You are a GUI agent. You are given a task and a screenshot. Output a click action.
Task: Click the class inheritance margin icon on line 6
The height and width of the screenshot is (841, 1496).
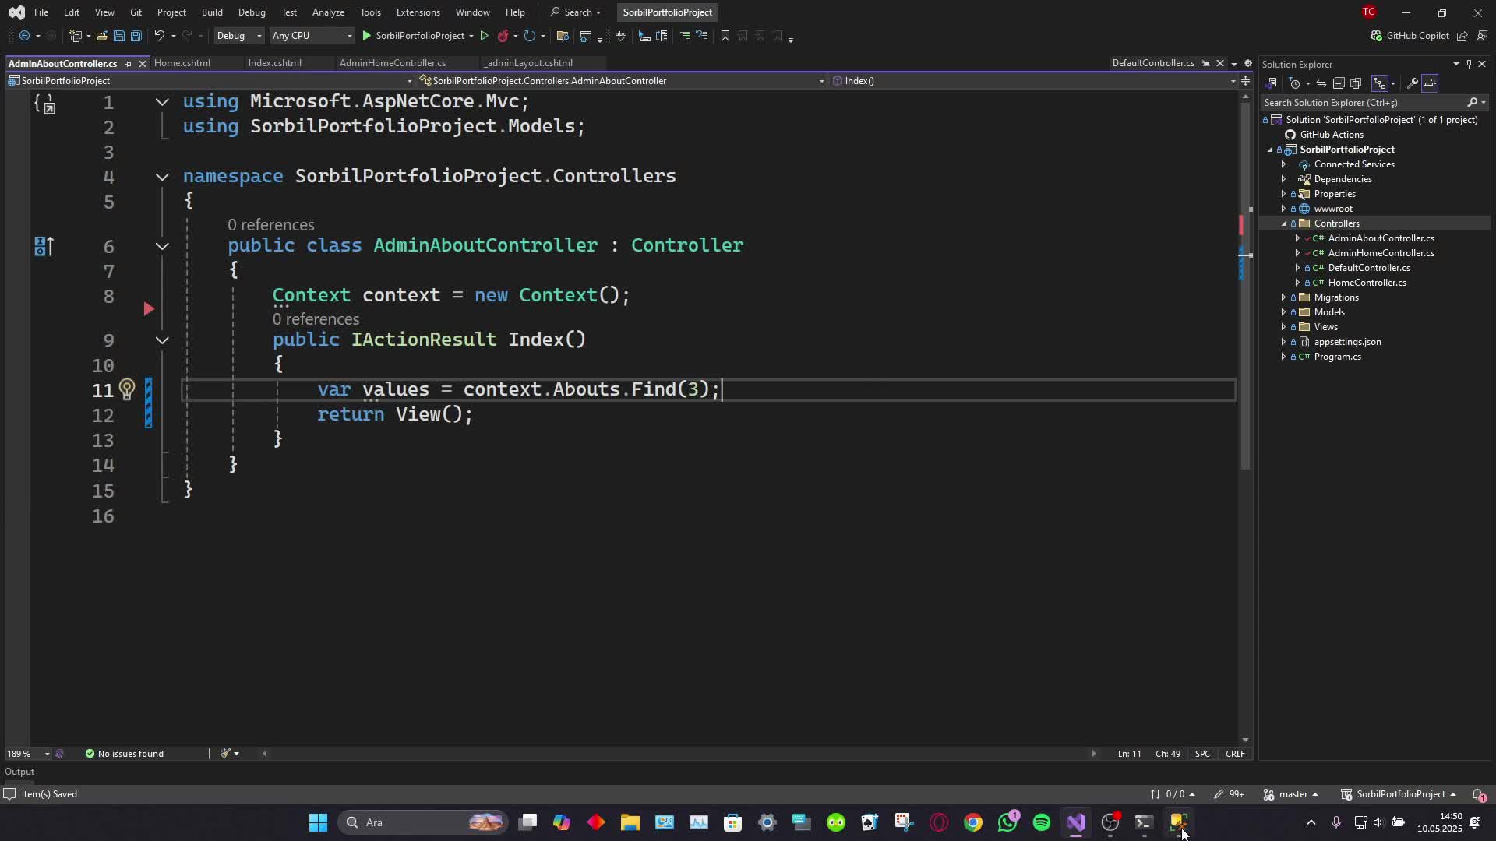pyautogui.click(x=44, y=247)
